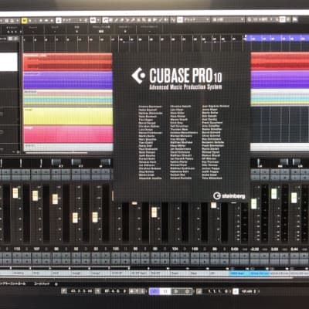Image resolution: width=309 pixels, height=309 pixels.
Task: Open the サンプラーコントロール lower zone tab
Action: tap(13, 284)
